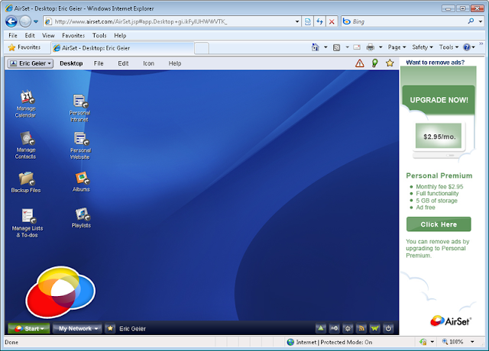Open the Manage Lists & To-dos icon

click(28, 223)
